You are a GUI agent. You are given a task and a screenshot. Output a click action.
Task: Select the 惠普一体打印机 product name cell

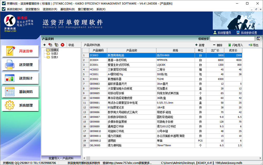(x=132, y=60)
